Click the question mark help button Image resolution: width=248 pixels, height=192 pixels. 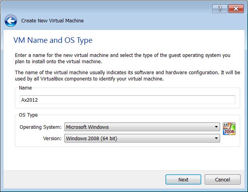click(220, 9)
